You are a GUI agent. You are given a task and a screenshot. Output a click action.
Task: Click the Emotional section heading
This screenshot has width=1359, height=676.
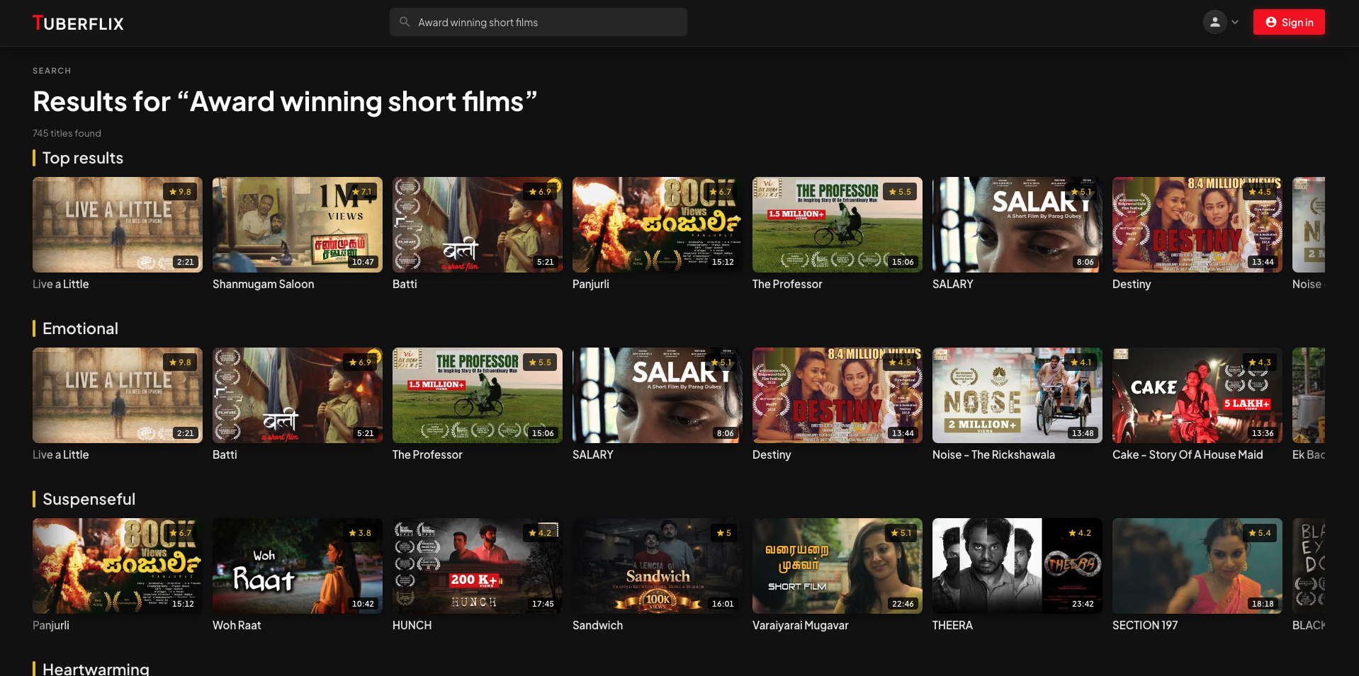[80, 328]
